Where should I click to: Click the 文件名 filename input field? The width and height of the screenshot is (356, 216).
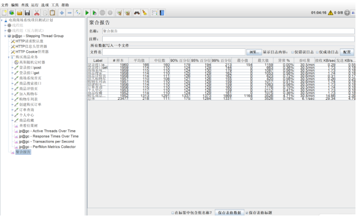tap(174, 52)
